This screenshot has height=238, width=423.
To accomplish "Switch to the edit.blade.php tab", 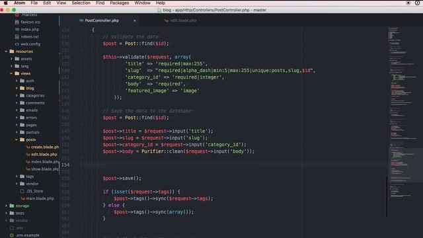I will [180, 20].
